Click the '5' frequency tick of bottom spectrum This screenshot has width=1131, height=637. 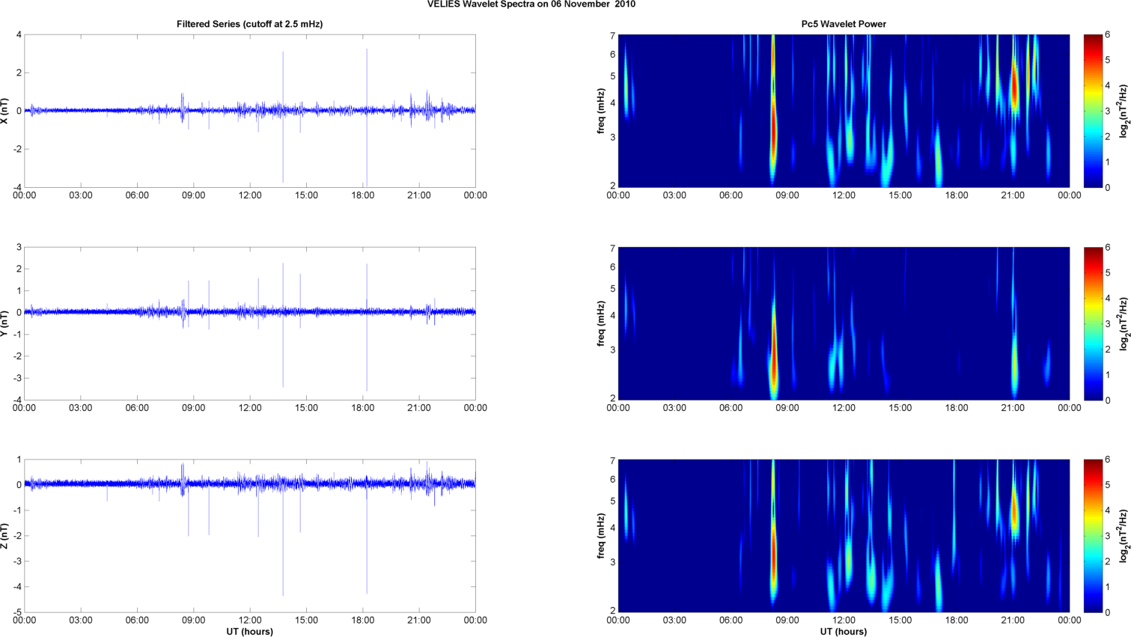click(x=612, y=502)
